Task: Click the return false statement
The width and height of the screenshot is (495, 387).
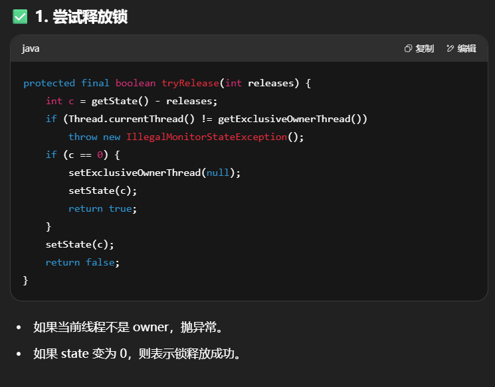Action: point(82,262)
